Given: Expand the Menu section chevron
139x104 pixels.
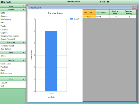Looking at the screenshot, I should tap(24, 6).
